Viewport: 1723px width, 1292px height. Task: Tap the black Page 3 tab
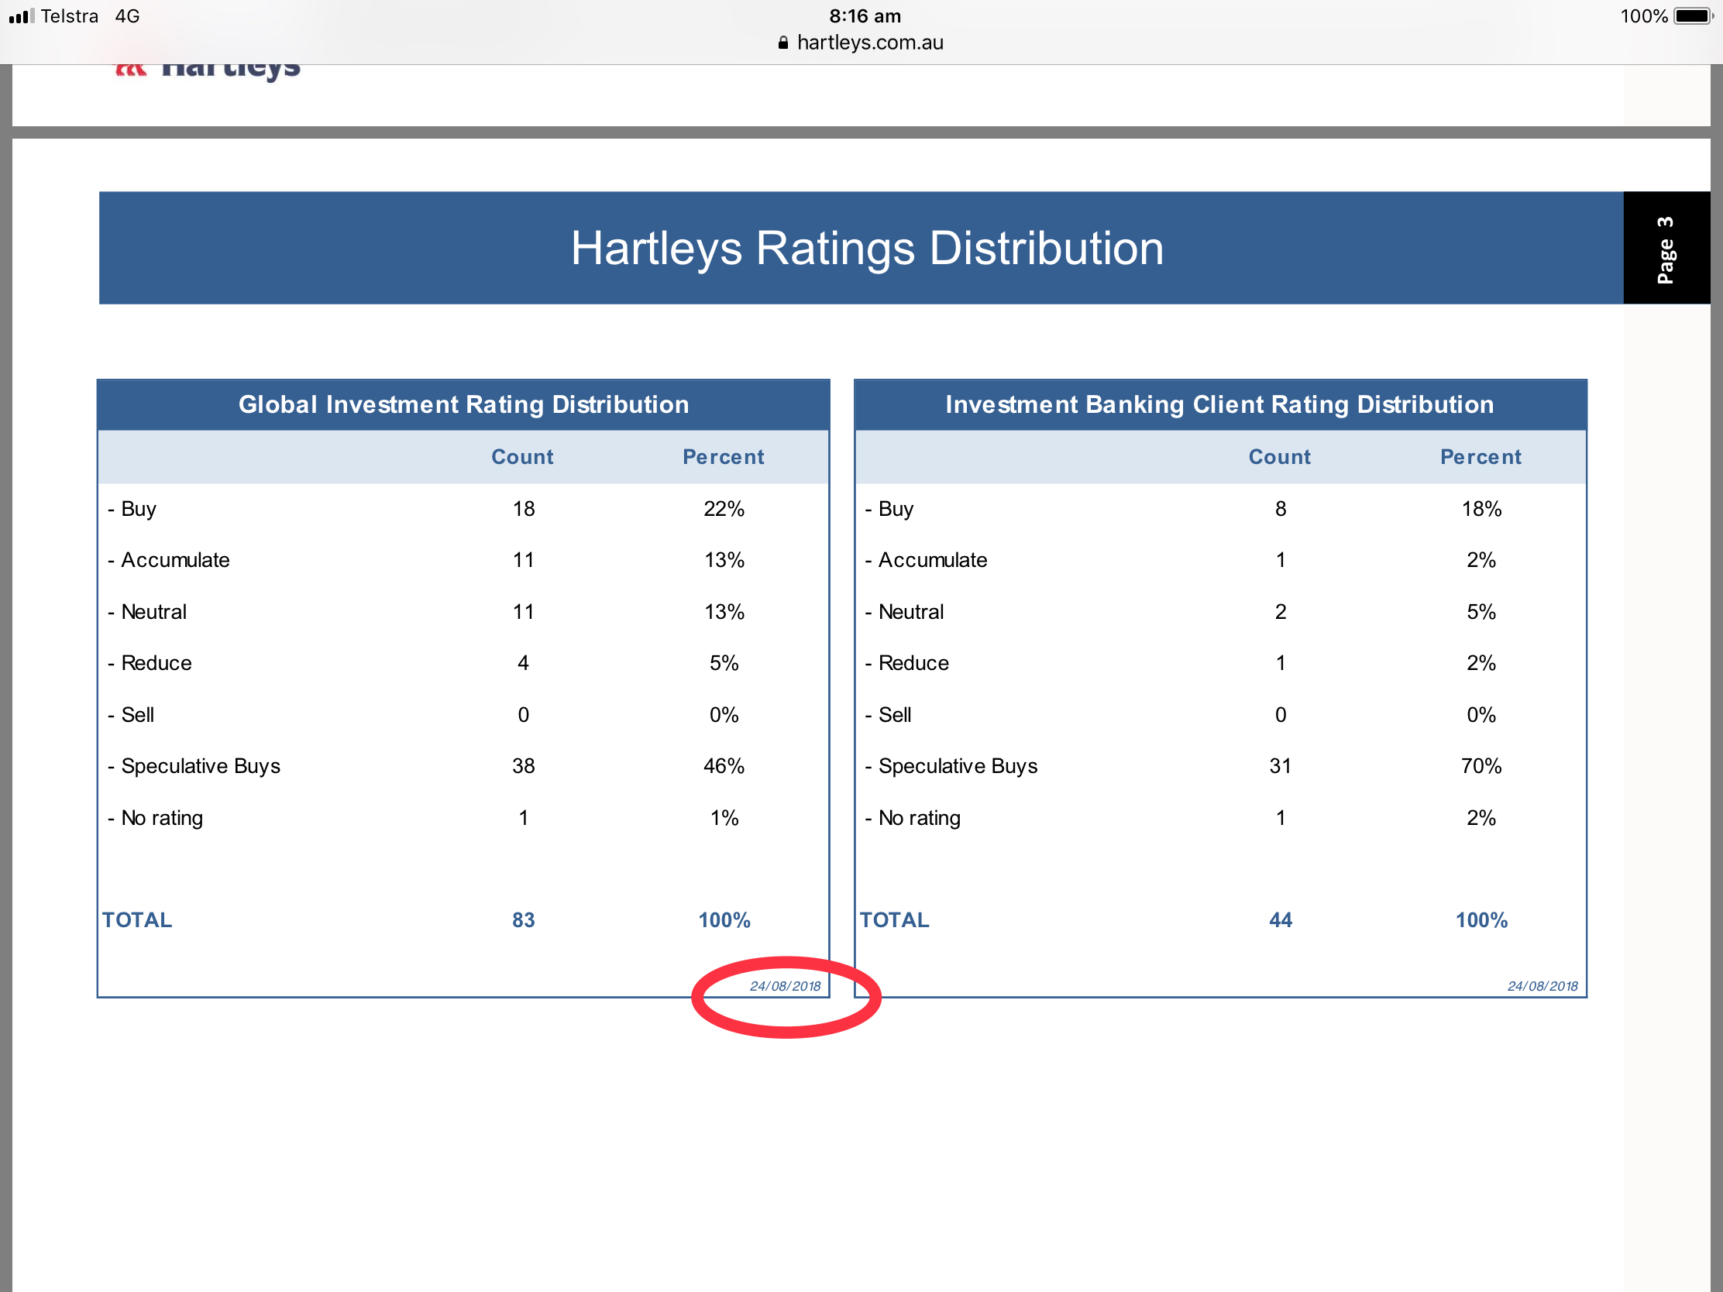click(x=1666, y=248)
